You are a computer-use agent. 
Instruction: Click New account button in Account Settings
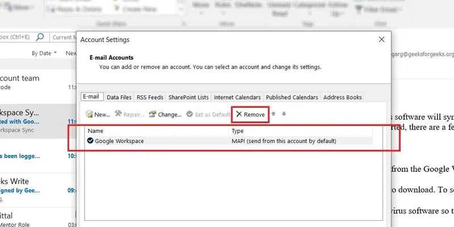[98, 115]
